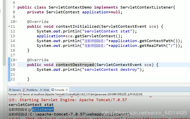Click console path line C:\apache-tomcat-7.0.57\webapps

tap(69, 114)
